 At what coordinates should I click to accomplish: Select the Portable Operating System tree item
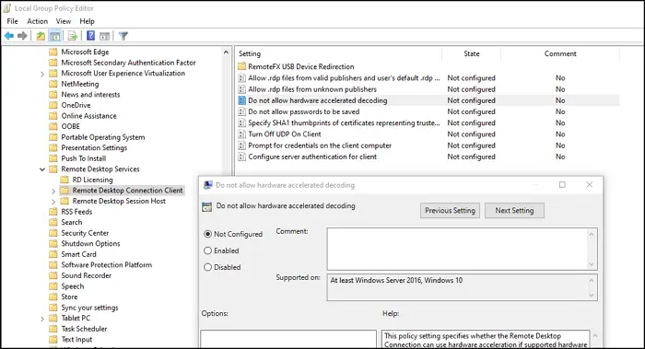pos(103,137)
